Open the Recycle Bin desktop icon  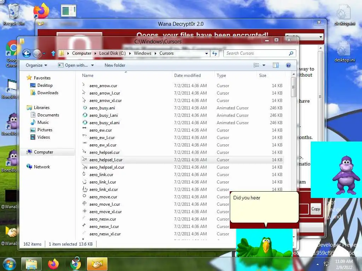click(x=14, y=14)
